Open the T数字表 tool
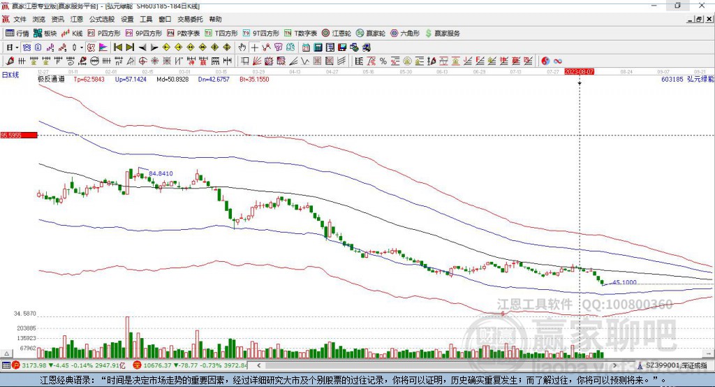The height and width of the screenshot is (387, 715). tap(300, 34)
